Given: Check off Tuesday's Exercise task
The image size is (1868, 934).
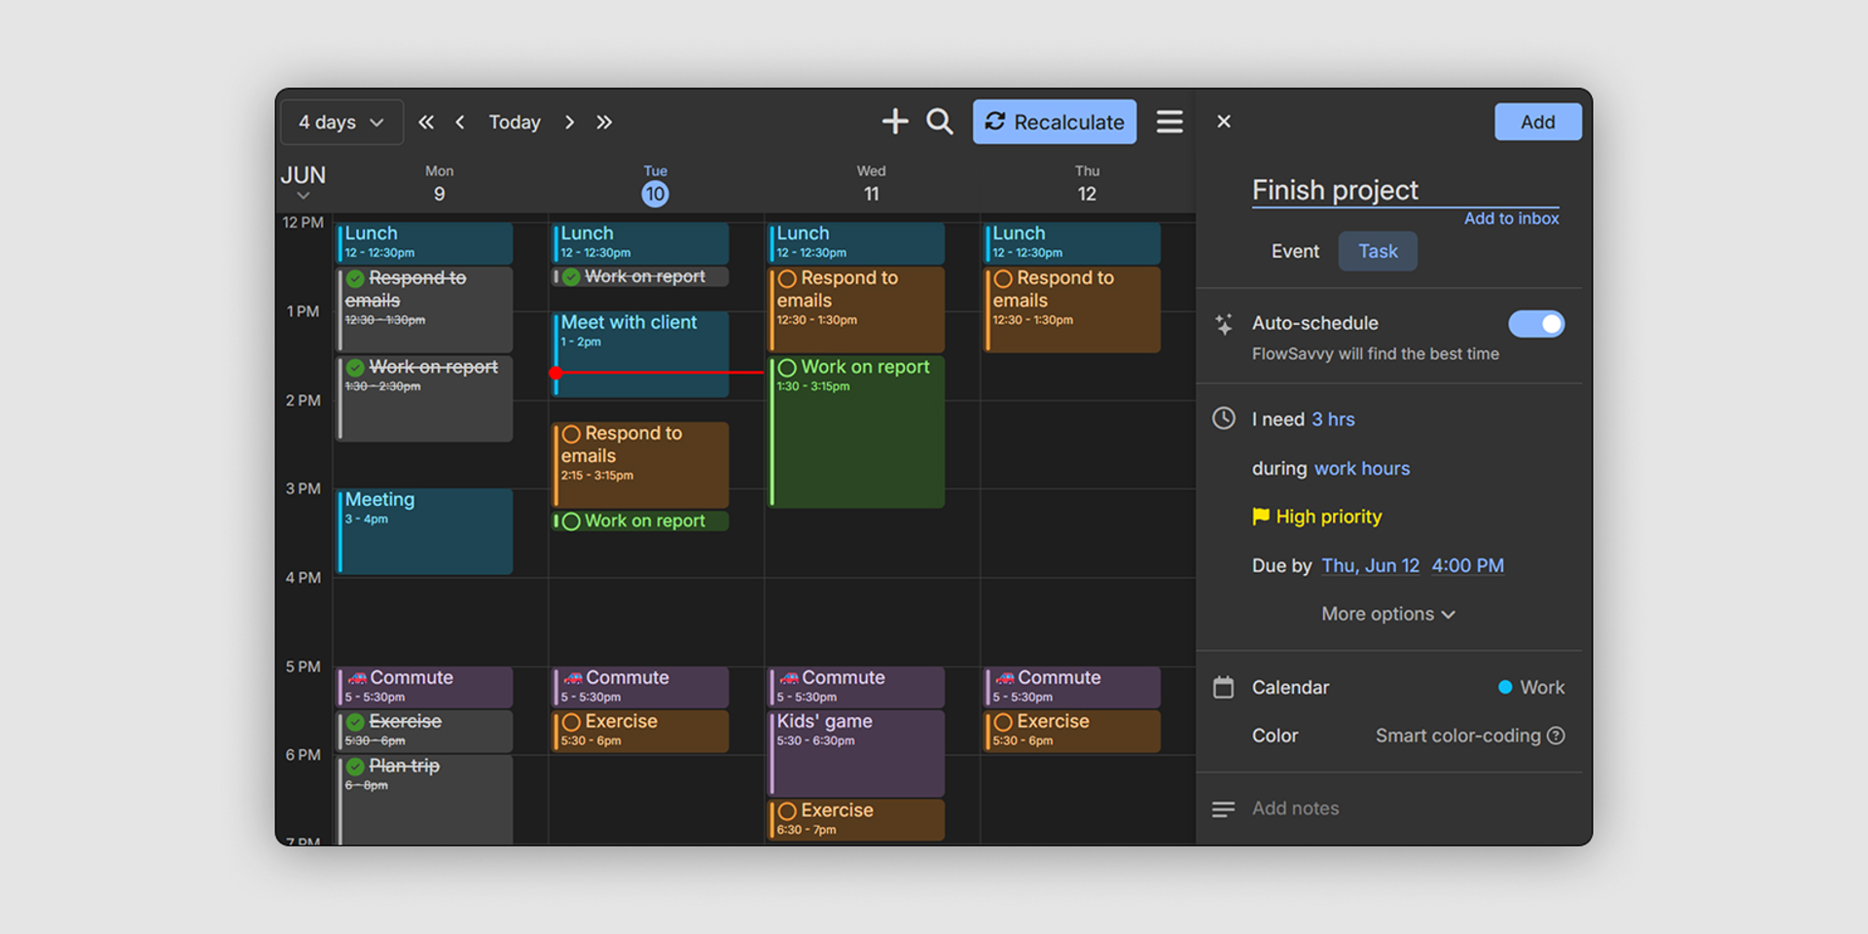Looking at the screenshot, I should click(x=571, y=722).
